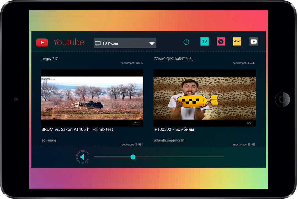Select the gray YouTube source icon

pyautogui.click(x=254, y=42)
